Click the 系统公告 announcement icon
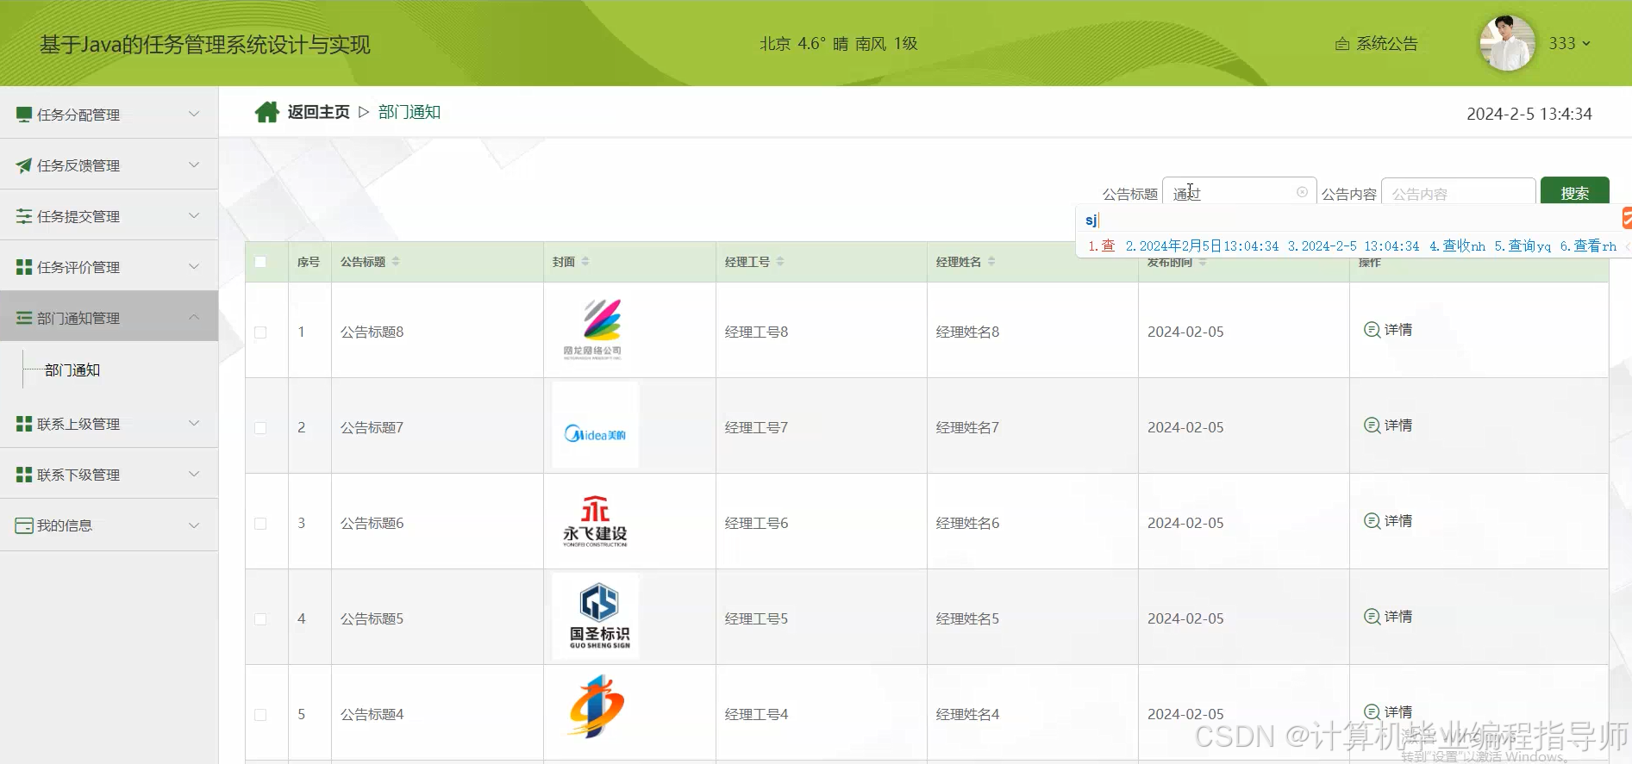The width and height of the screenshot is (1632, 764). [1342, 44]
